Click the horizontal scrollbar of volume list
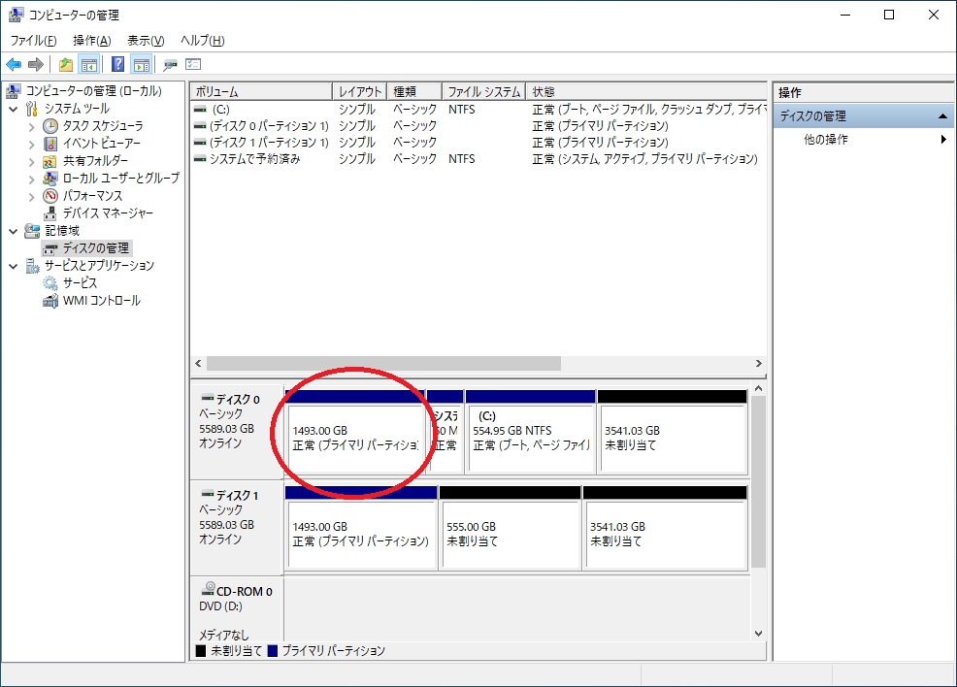The width and height of the screenshot is (957, 687). [383, 364]
